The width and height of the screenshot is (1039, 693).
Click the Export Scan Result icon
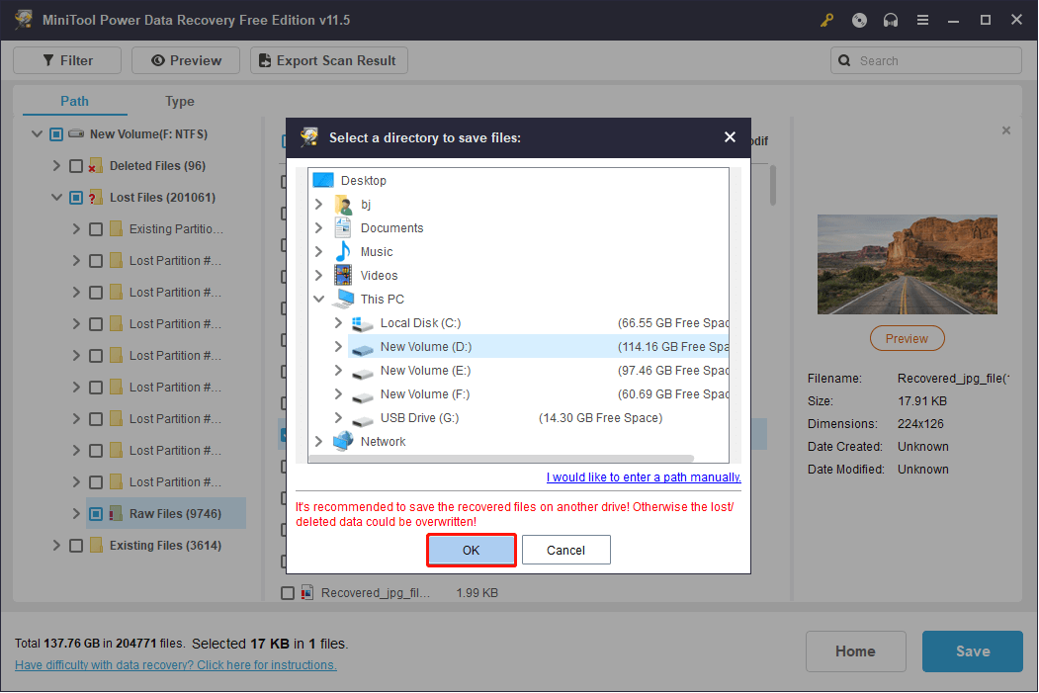263,60
